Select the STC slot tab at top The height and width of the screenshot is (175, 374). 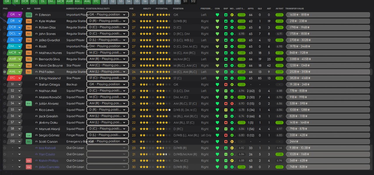click(96, 1)
